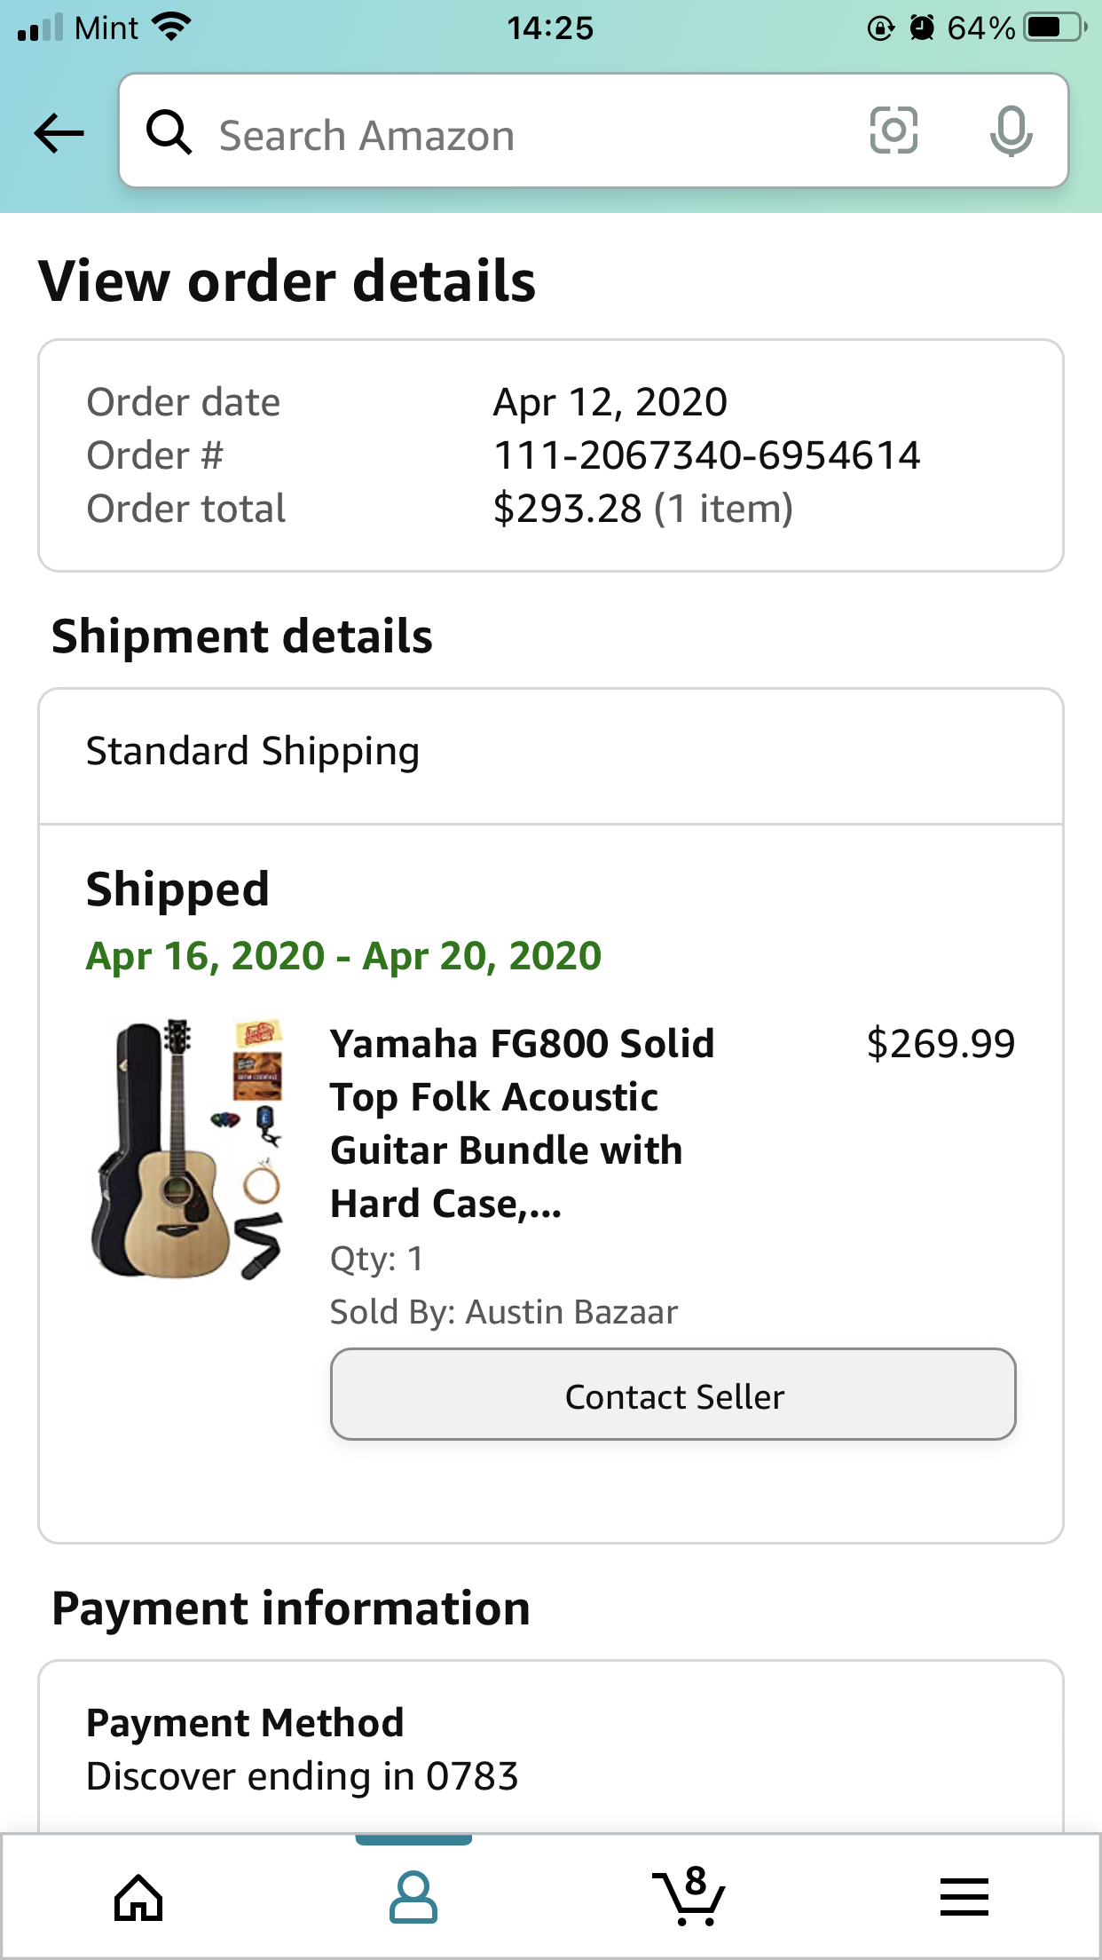Tap the battery indicator icon
1102x1960 pixels.
[1054, 28]
